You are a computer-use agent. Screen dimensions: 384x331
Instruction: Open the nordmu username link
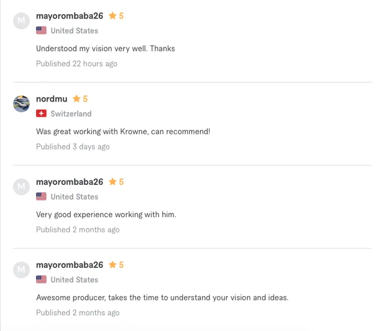52,99
